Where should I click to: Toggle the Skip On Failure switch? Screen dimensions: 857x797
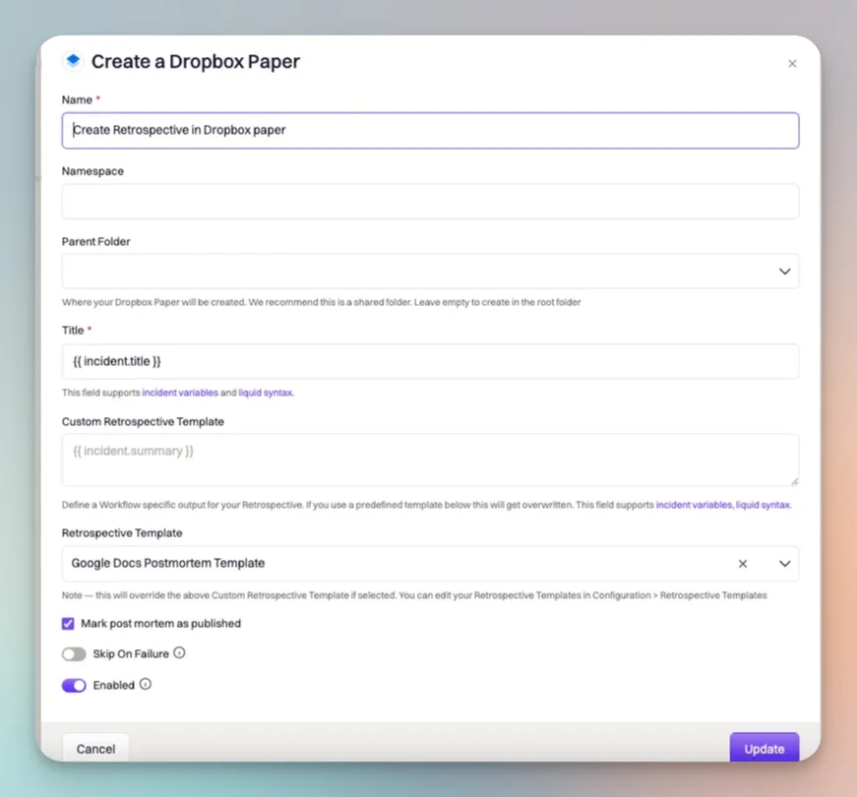(74, 653)
